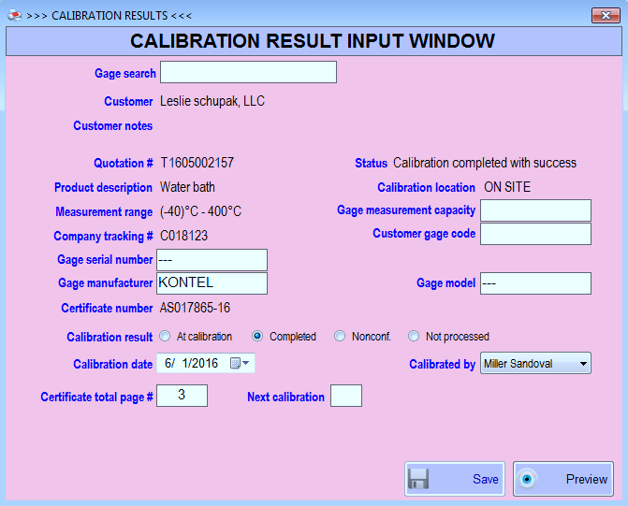Click customer name Leslie schupak, LLC
The height and width of the screenshot is (506, 628).
click(x=212, y=101)
